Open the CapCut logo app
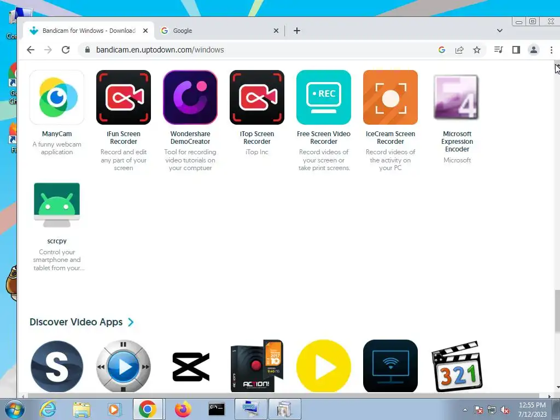 [190, 366]
